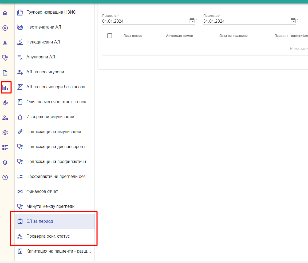The height and width of the screenshot is (263, 308).
Task: Open БЛ за период report
Action: coord(55,221)
